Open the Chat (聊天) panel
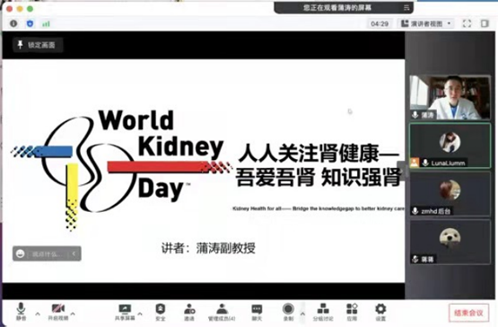 [257, 312]
